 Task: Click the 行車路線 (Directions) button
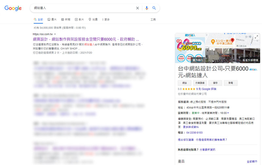tap(200, 83)
